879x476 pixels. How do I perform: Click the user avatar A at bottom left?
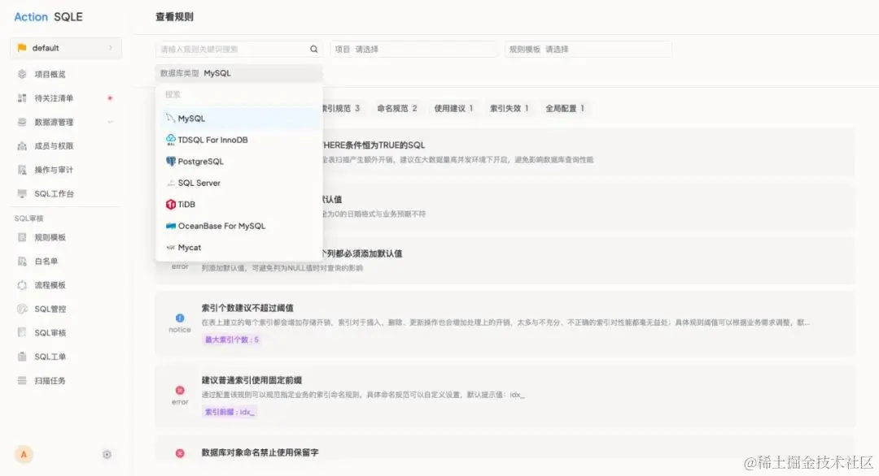tap(24, 454)
